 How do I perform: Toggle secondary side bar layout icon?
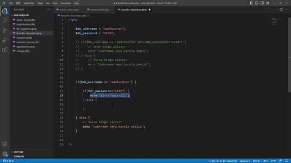[x=262, y=3]
